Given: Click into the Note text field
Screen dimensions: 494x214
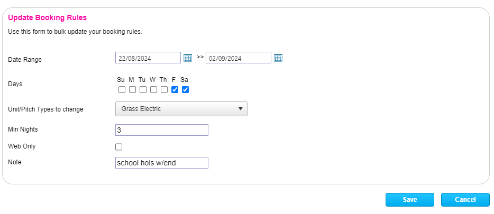Looking at the screenshot, I should point(161,163).
